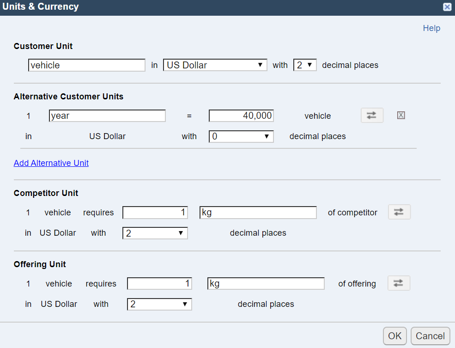Close the Units & Currency dialog

tap(447, 6)
